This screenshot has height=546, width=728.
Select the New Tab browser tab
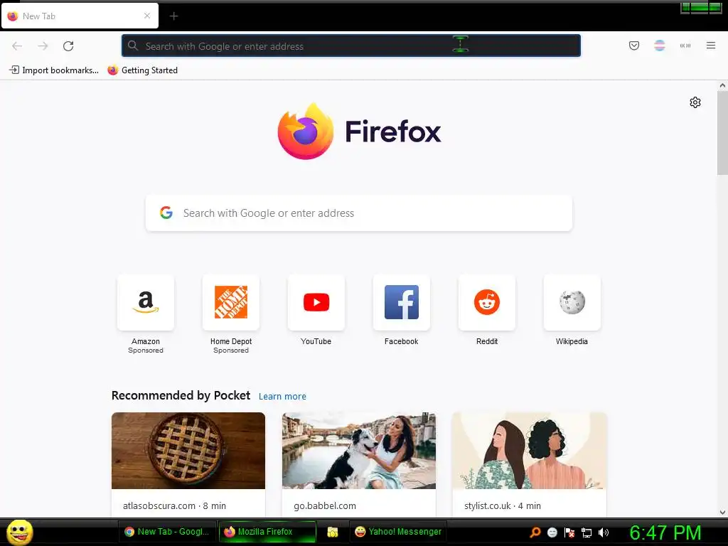(80, 16)
